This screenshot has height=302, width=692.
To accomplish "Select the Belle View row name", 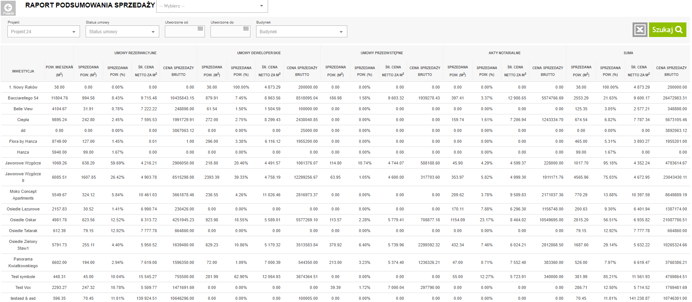I will coord(23,109).
